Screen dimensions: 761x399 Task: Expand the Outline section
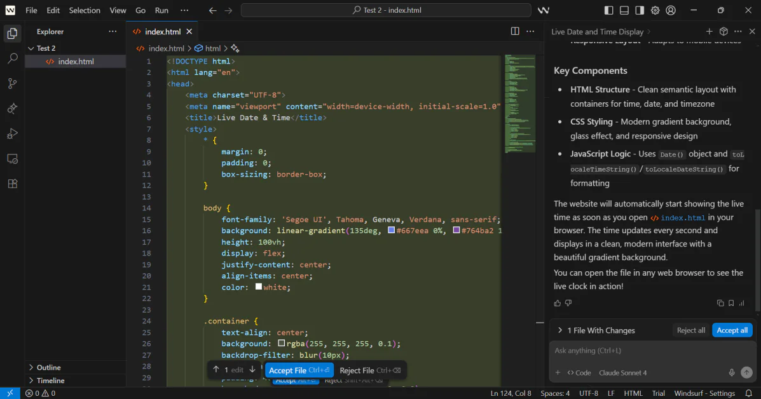(x=48, y=367)
